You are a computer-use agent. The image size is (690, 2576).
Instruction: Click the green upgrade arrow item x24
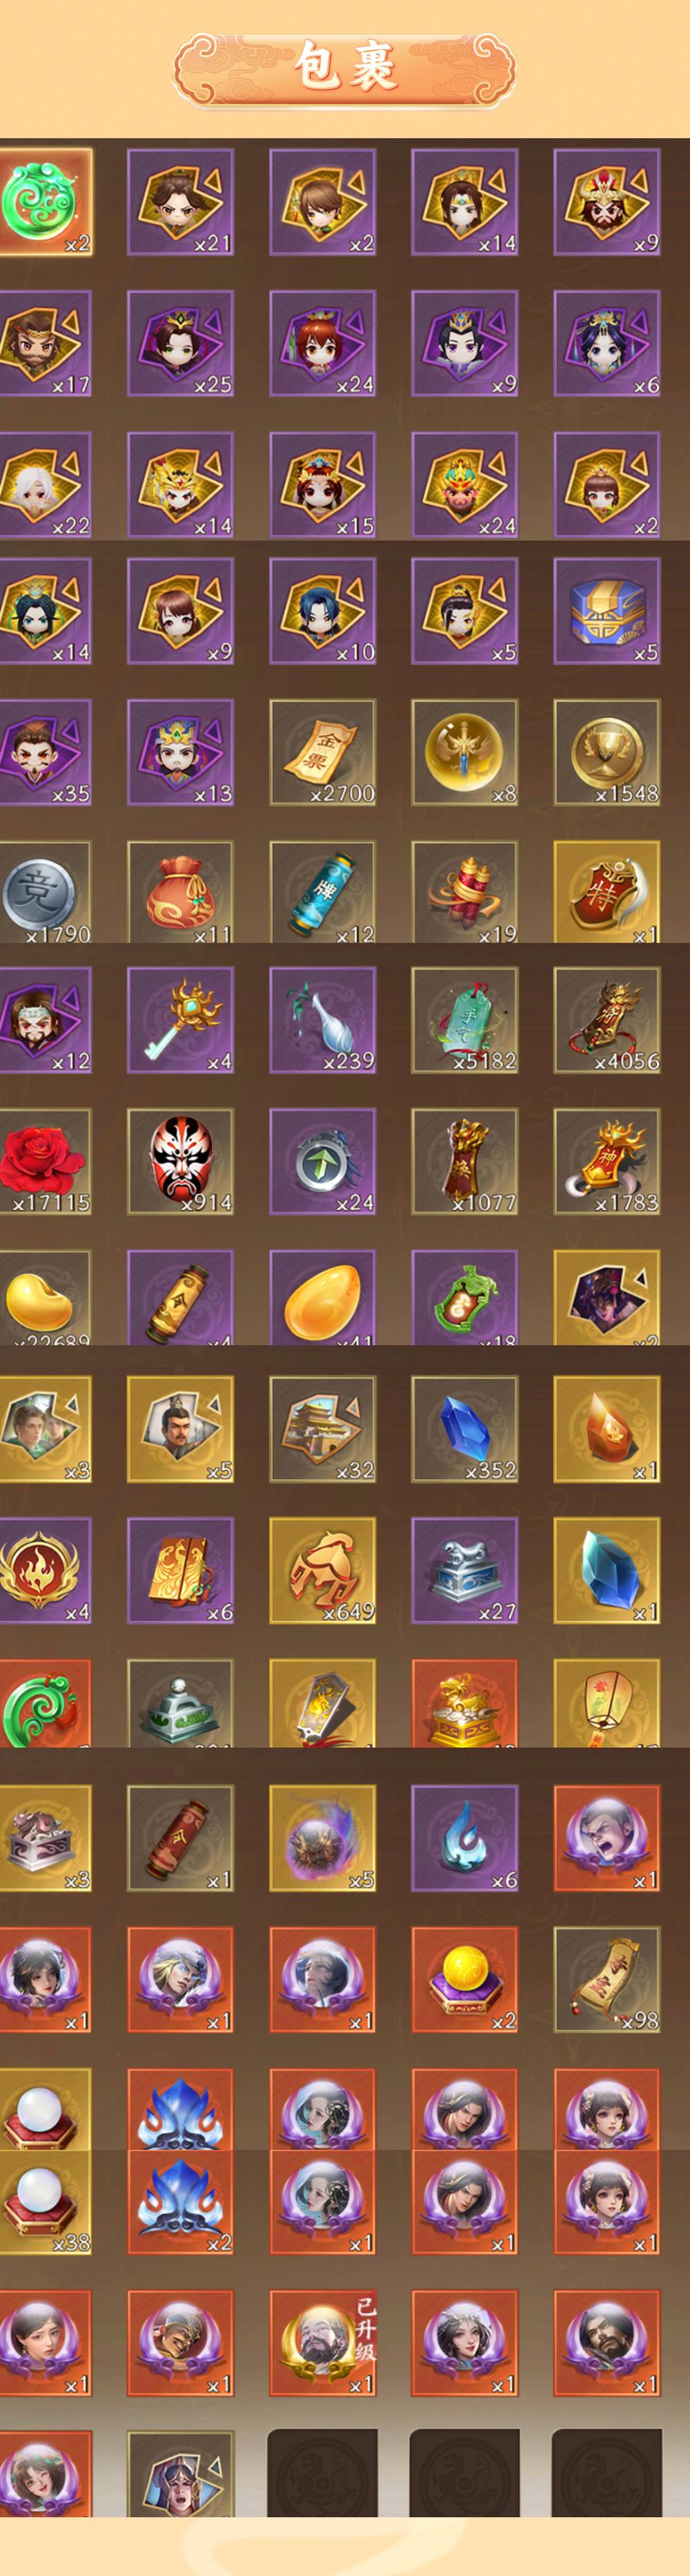(x=322, y=1161)
